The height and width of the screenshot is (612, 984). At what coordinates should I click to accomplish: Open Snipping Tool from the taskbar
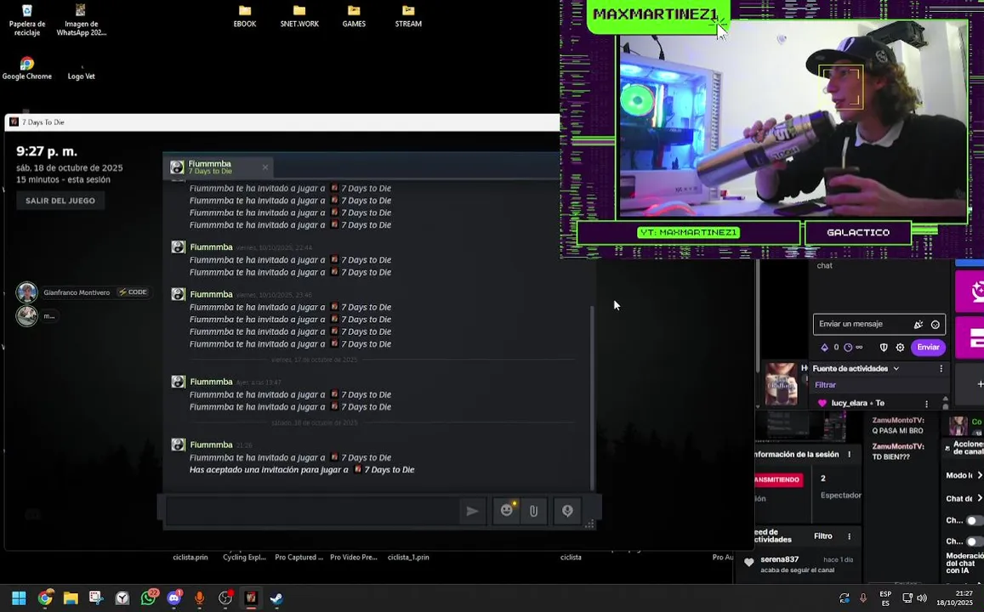coord(96,598)
